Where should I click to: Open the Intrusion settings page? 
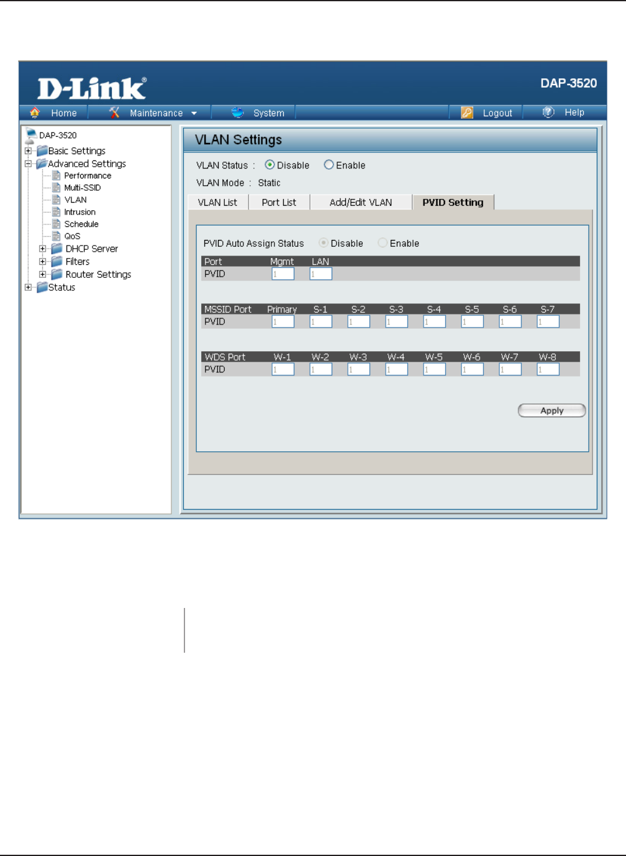[80, 211]
